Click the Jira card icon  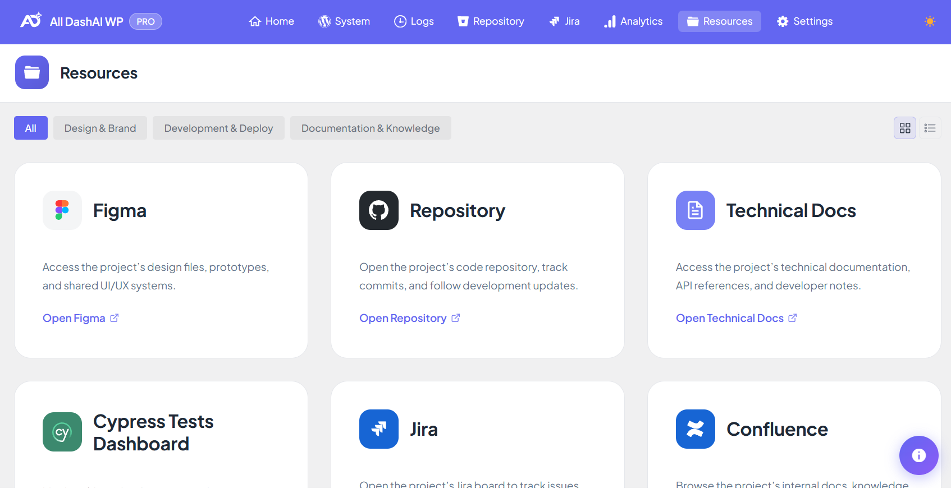coord(379,429)
